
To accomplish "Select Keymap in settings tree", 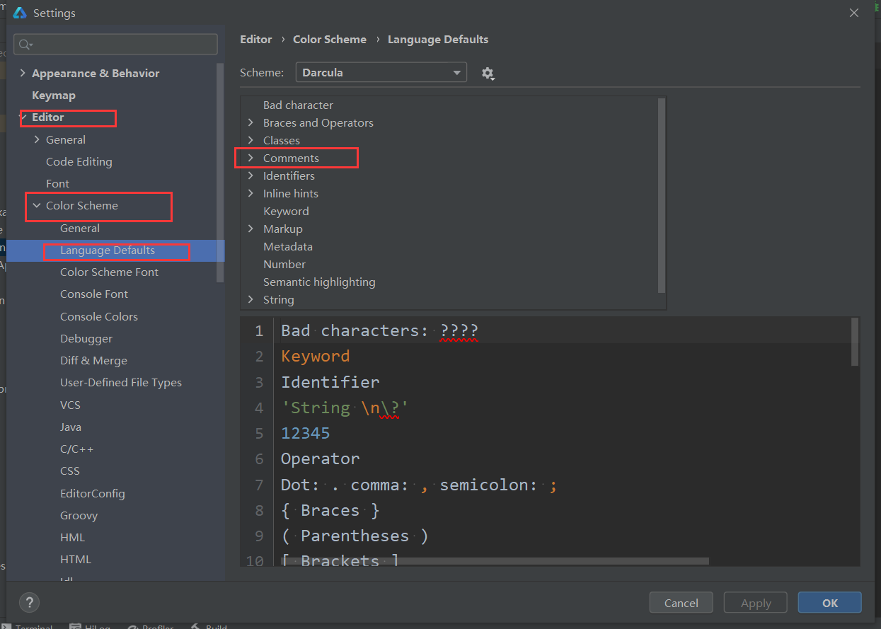I will tap(54, 95).
